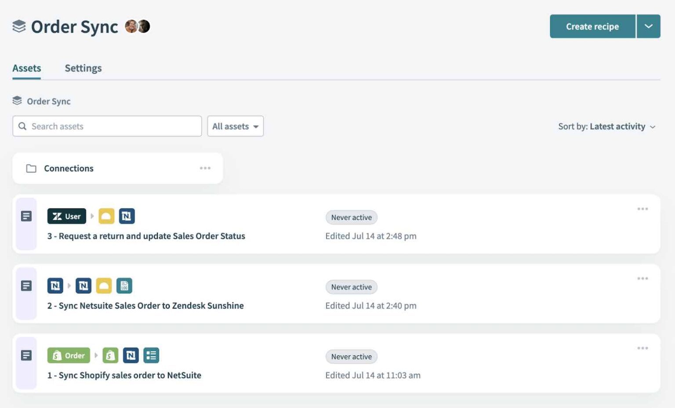Open the kebab menu for recipe 3
The height and width of the screenshot is (408, 675).
[643, 209]
